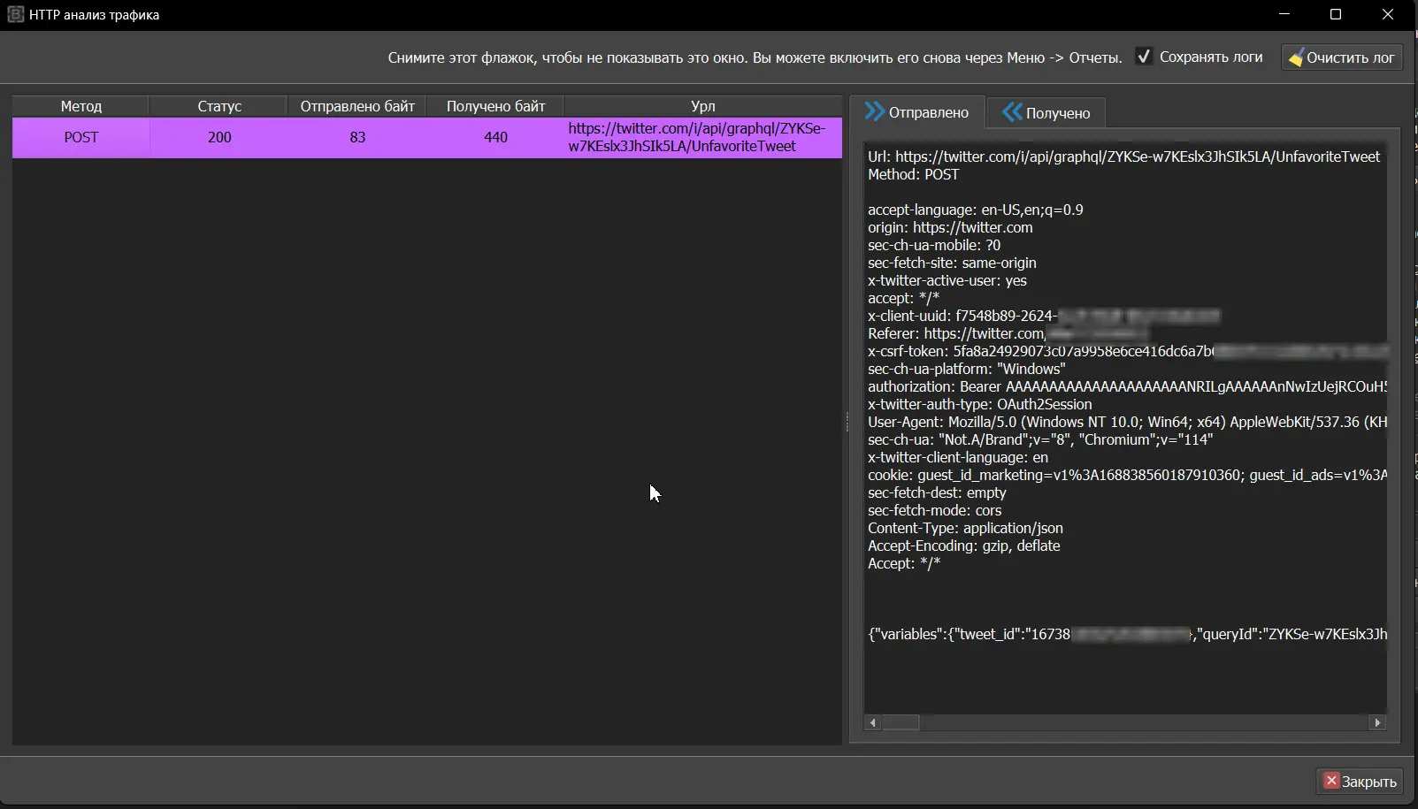Close the window via title bar X

click(1388, 14)
